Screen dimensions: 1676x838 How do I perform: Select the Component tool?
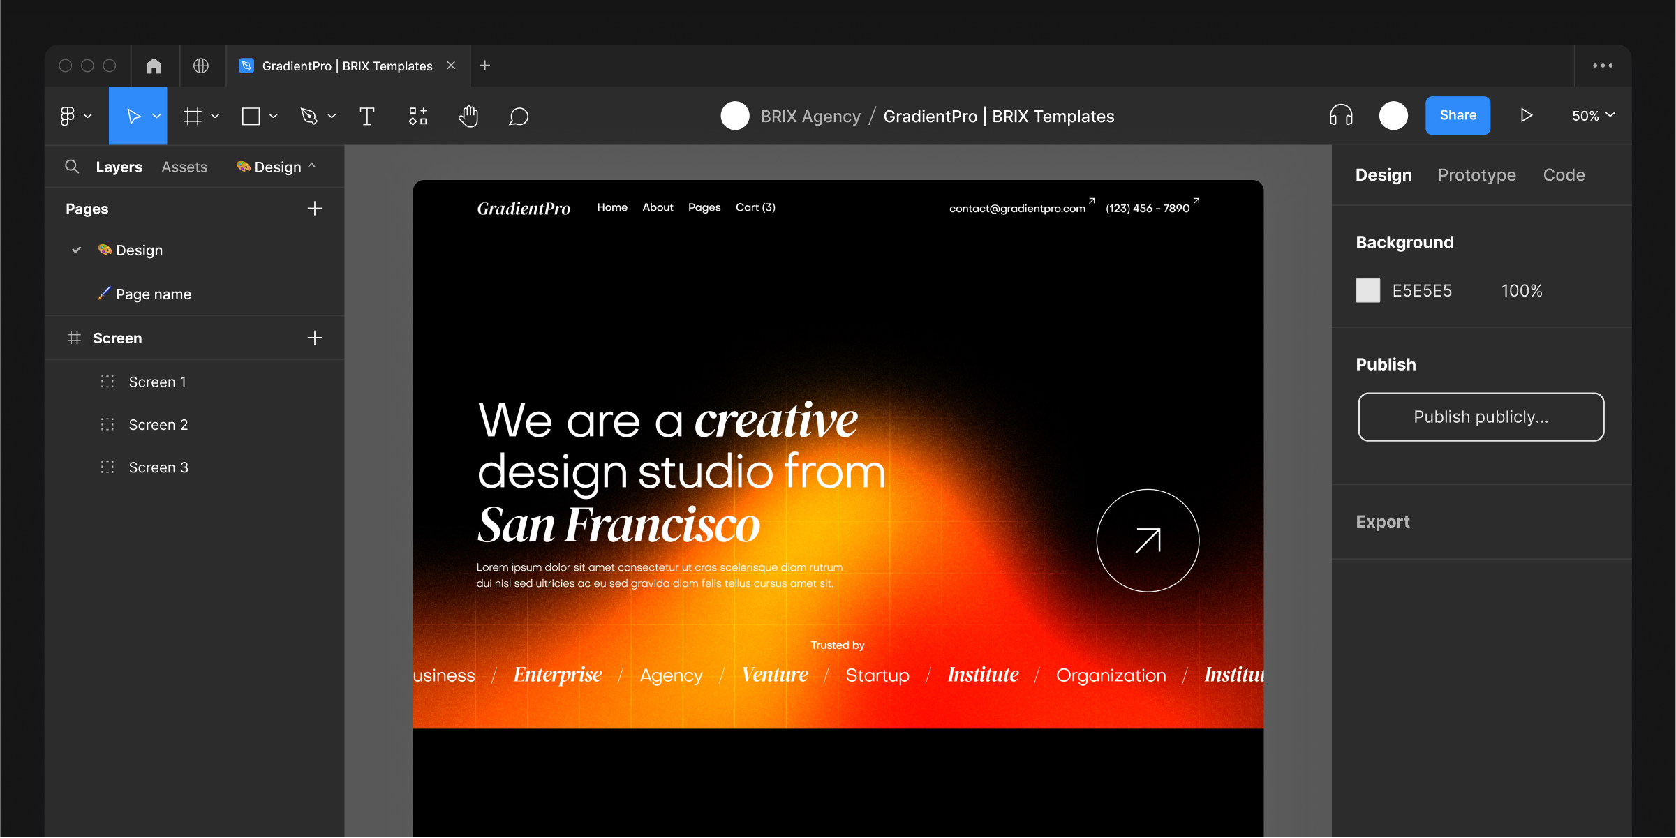(x=417, y=115)
